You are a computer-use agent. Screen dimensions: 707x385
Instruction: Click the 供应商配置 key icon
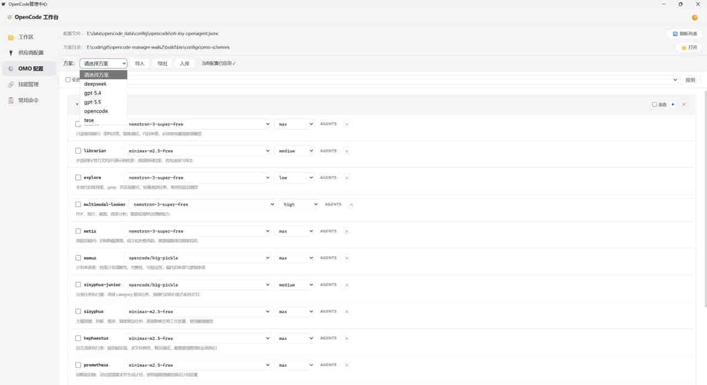pyautogui.click(x=11, y=53)
